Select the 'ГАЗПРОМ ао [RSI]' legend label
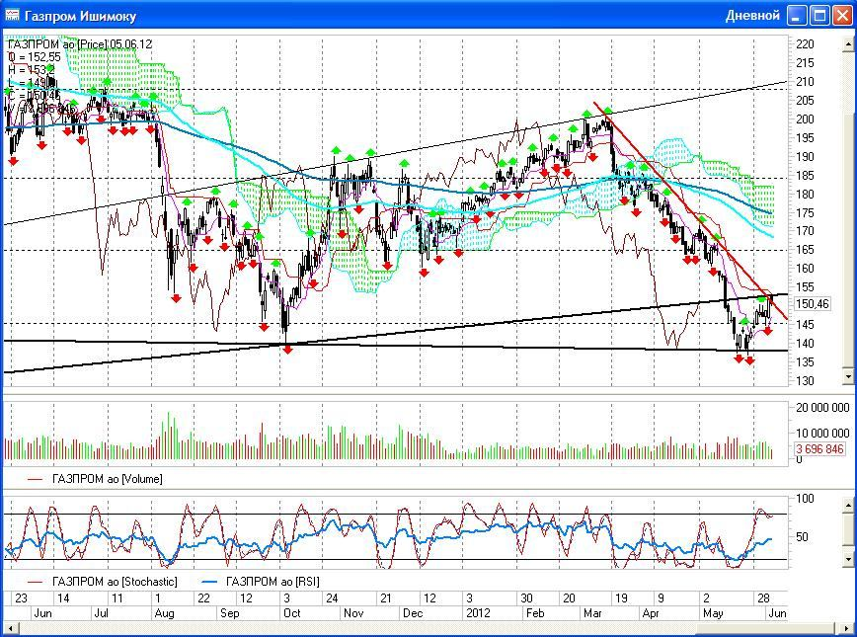 (x=273, y=582)
